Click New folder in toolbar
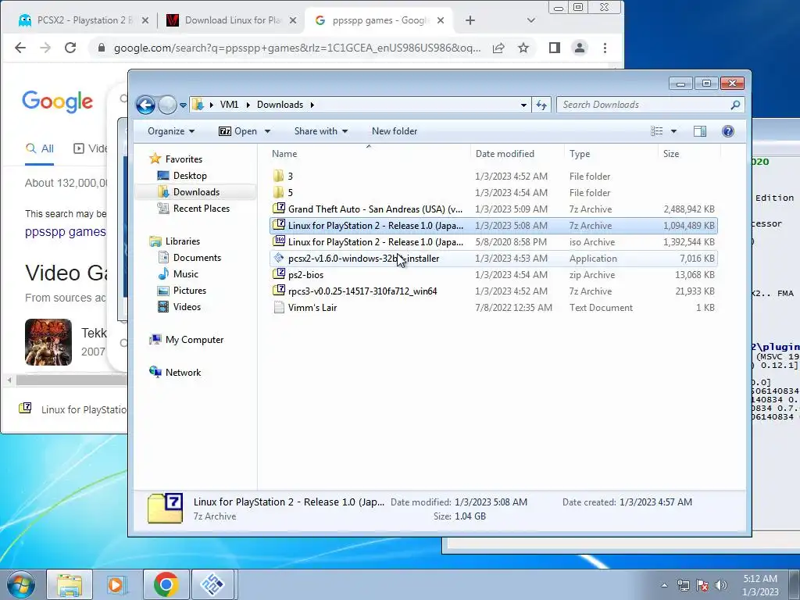 click(x=395, y=131)
